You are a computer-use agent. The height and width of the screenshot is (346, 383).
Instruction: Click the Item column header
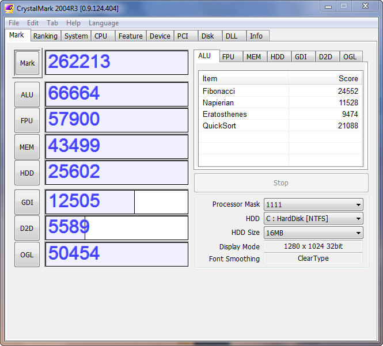[244, 78]
